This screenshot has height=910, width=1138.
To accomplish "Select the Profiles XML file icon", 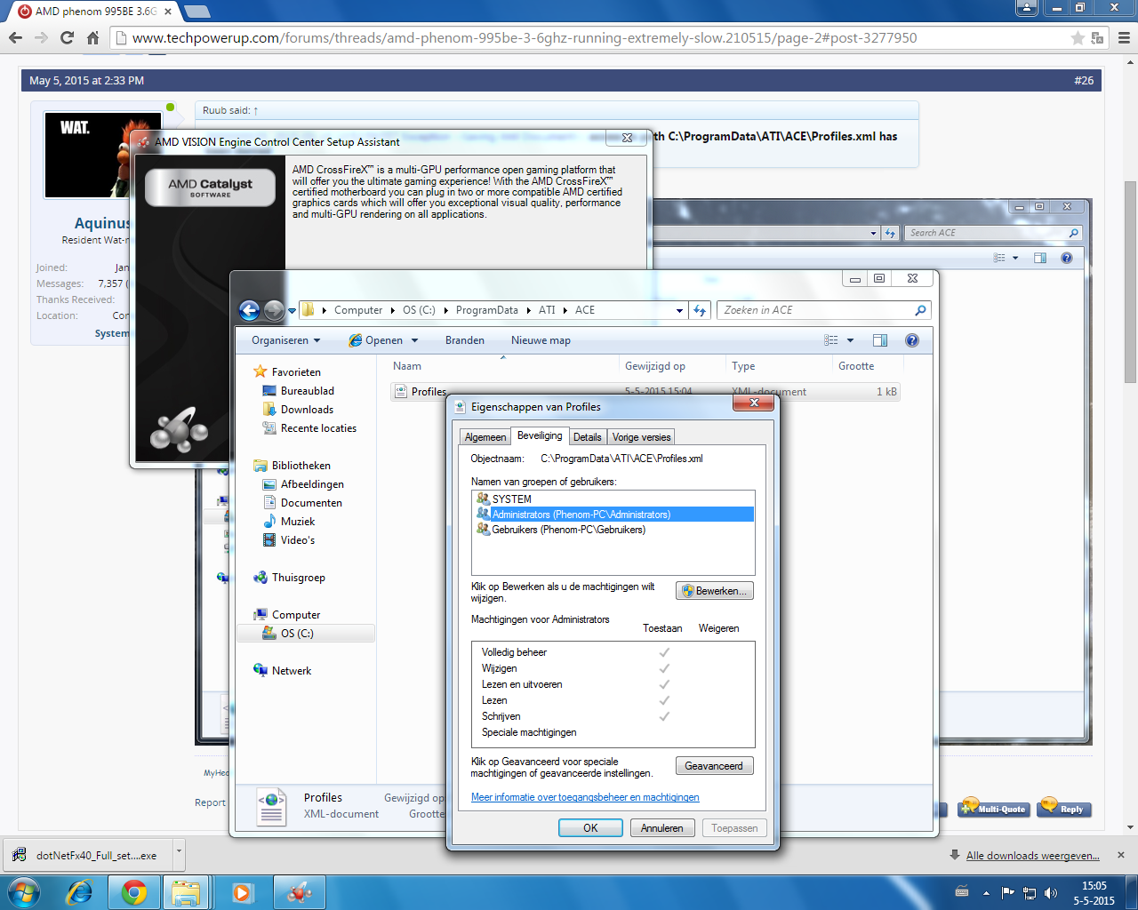I will click(399, 391).
